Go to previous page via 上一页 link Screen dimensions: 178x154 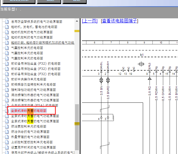pos(90,21)
